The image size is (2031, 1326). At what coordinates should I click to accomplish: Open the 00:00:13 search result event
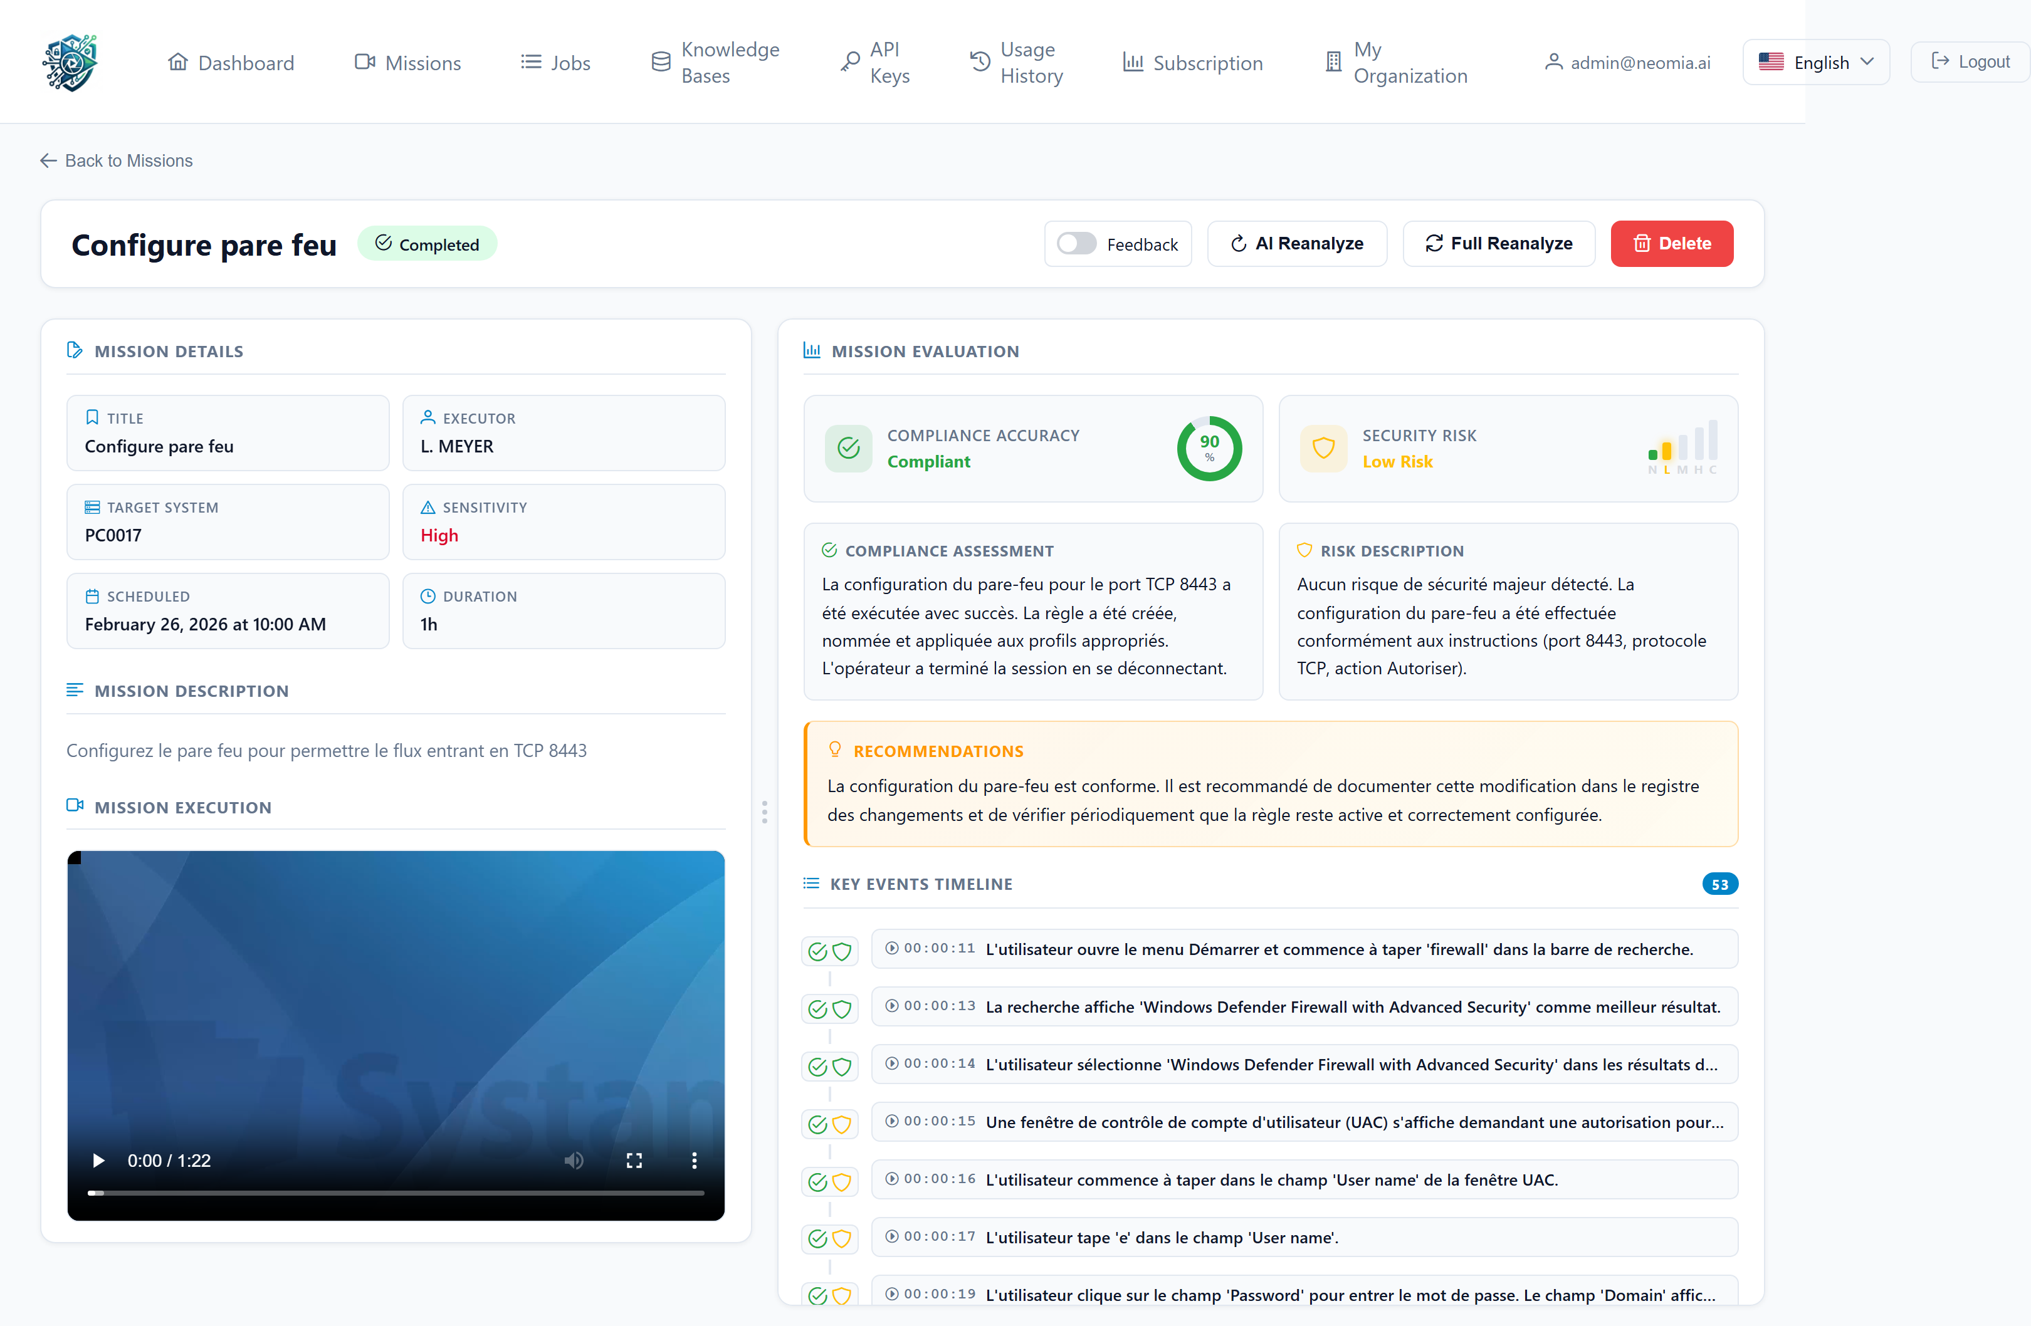tap(1304, 1007)
